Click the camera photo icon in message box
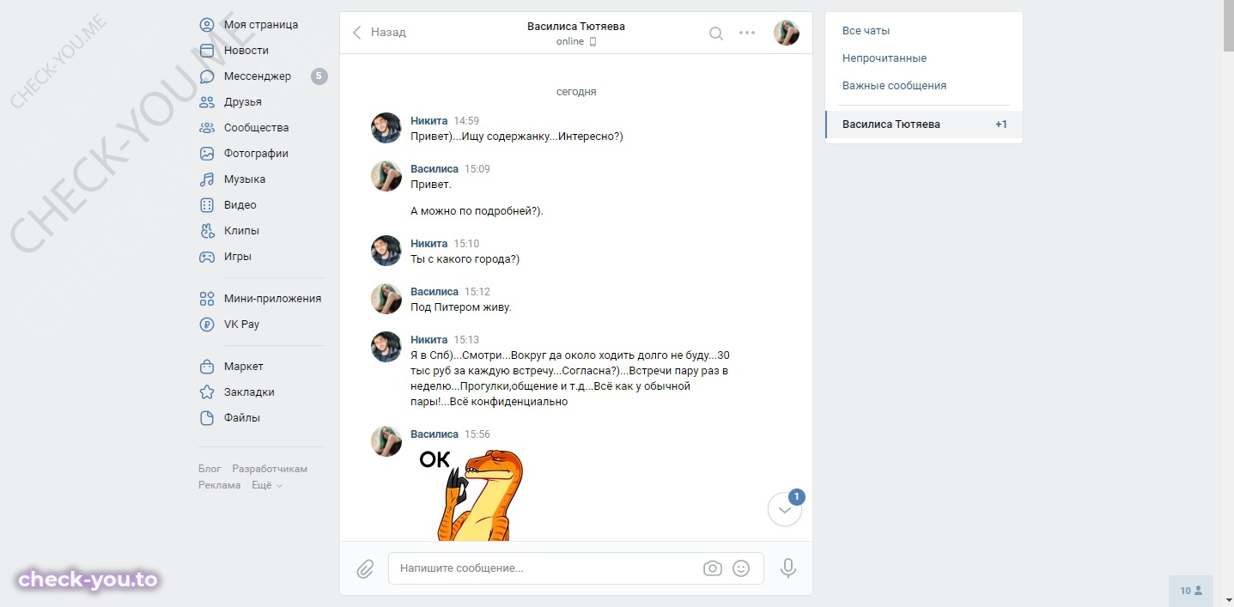Screen dimensions: 1234x607 [712, 568]
